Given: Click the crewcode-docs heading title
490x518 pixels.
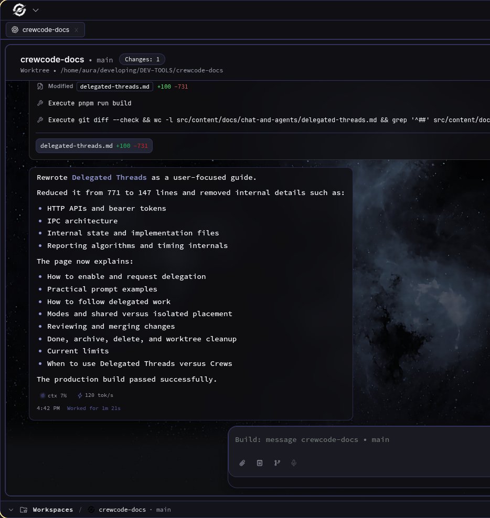Looking at the screenshot, I should click(x=52, y=59).
